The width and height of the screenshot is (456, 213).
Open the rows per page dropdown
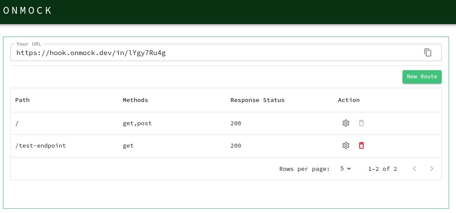[x=345, y=169]
